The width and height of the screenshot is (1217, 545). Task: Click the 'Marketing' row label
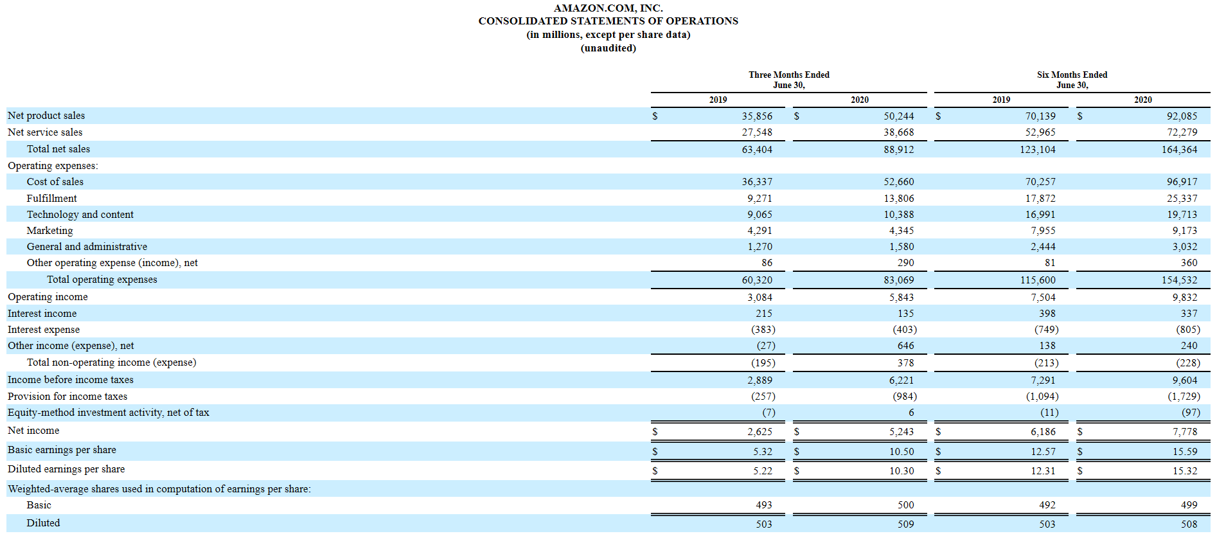coord(49,231)
